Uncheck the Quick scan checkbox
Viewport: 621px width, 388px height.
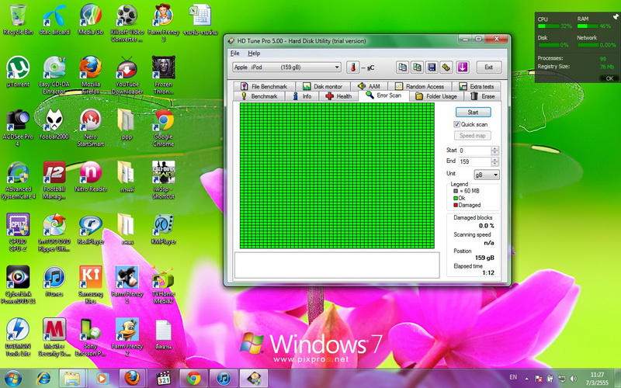click(x=458, y=124)
